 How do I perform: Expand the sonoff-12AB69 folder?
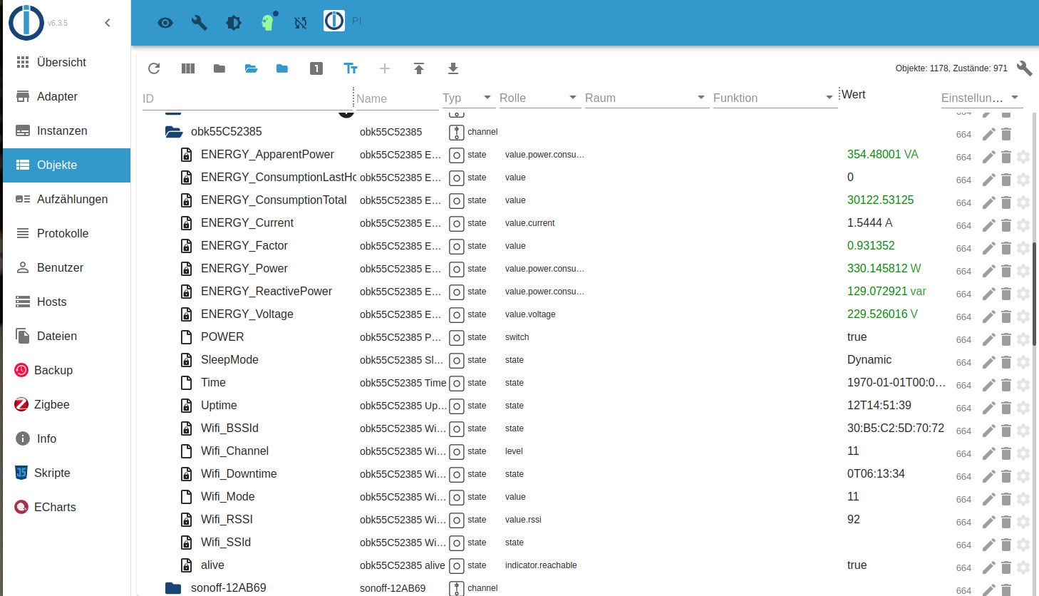[173, 588]
